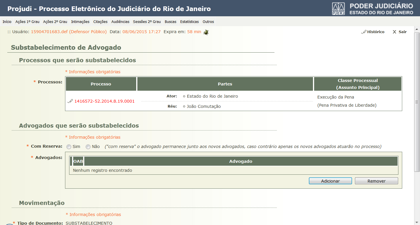Open the Outros menu
This screenshot has height=225, width=420.
208,22
